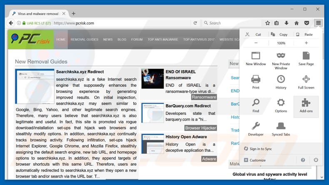Open a new tab with plus button
Viewport: 329px width, 185px height.
[x=73, y=14]
